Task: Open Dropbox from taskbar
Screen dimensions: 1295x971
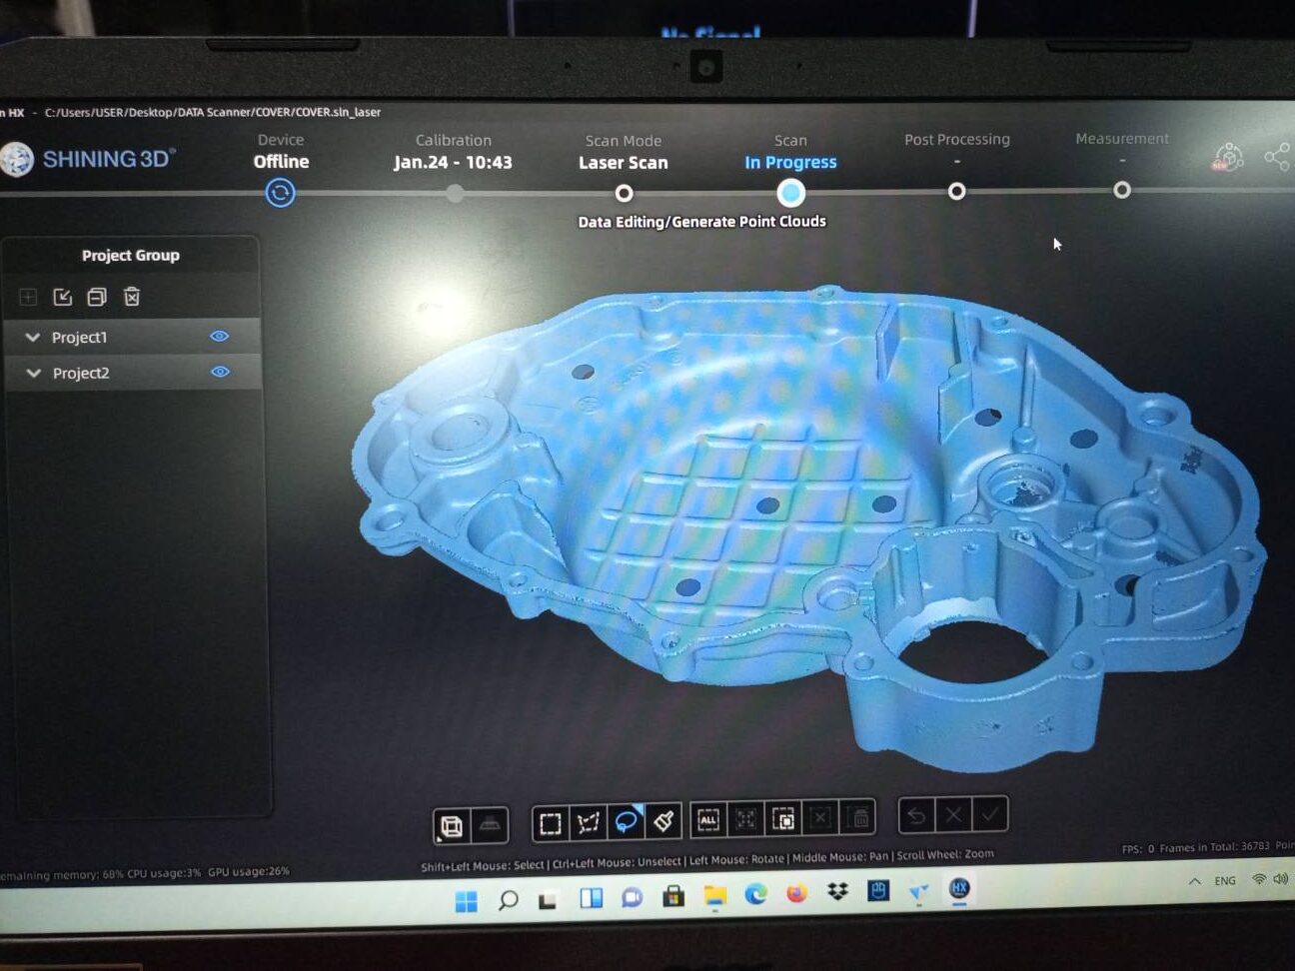Action: [837, 891]
